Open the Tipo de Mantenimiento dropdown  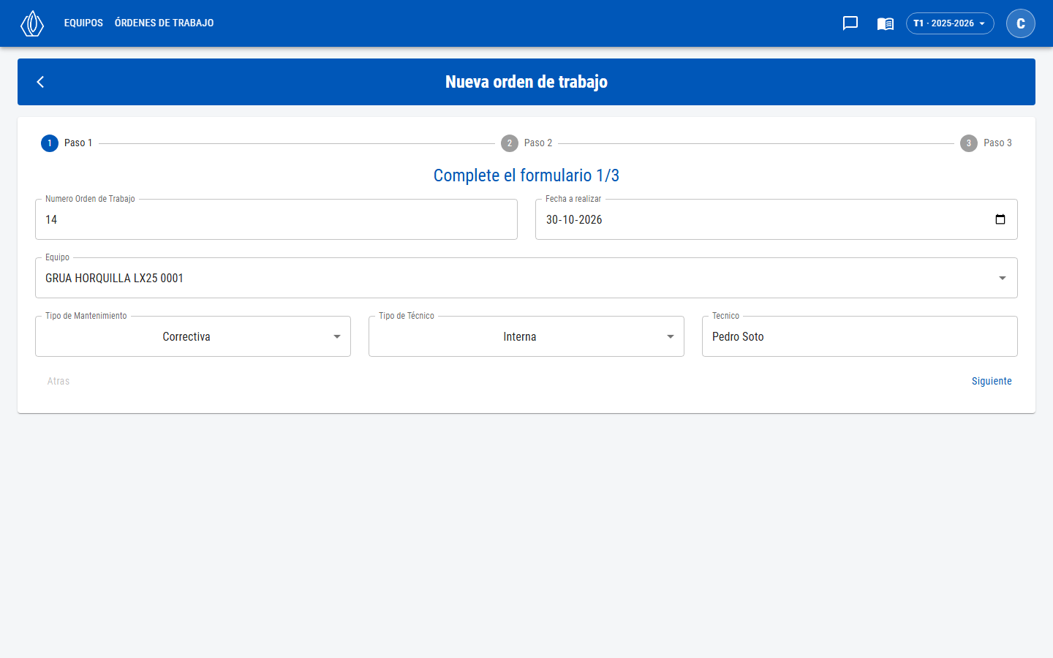coord(193,336)
